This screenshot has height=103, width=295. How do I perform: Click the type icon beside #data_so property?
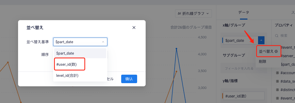click(x=277, y=81)
